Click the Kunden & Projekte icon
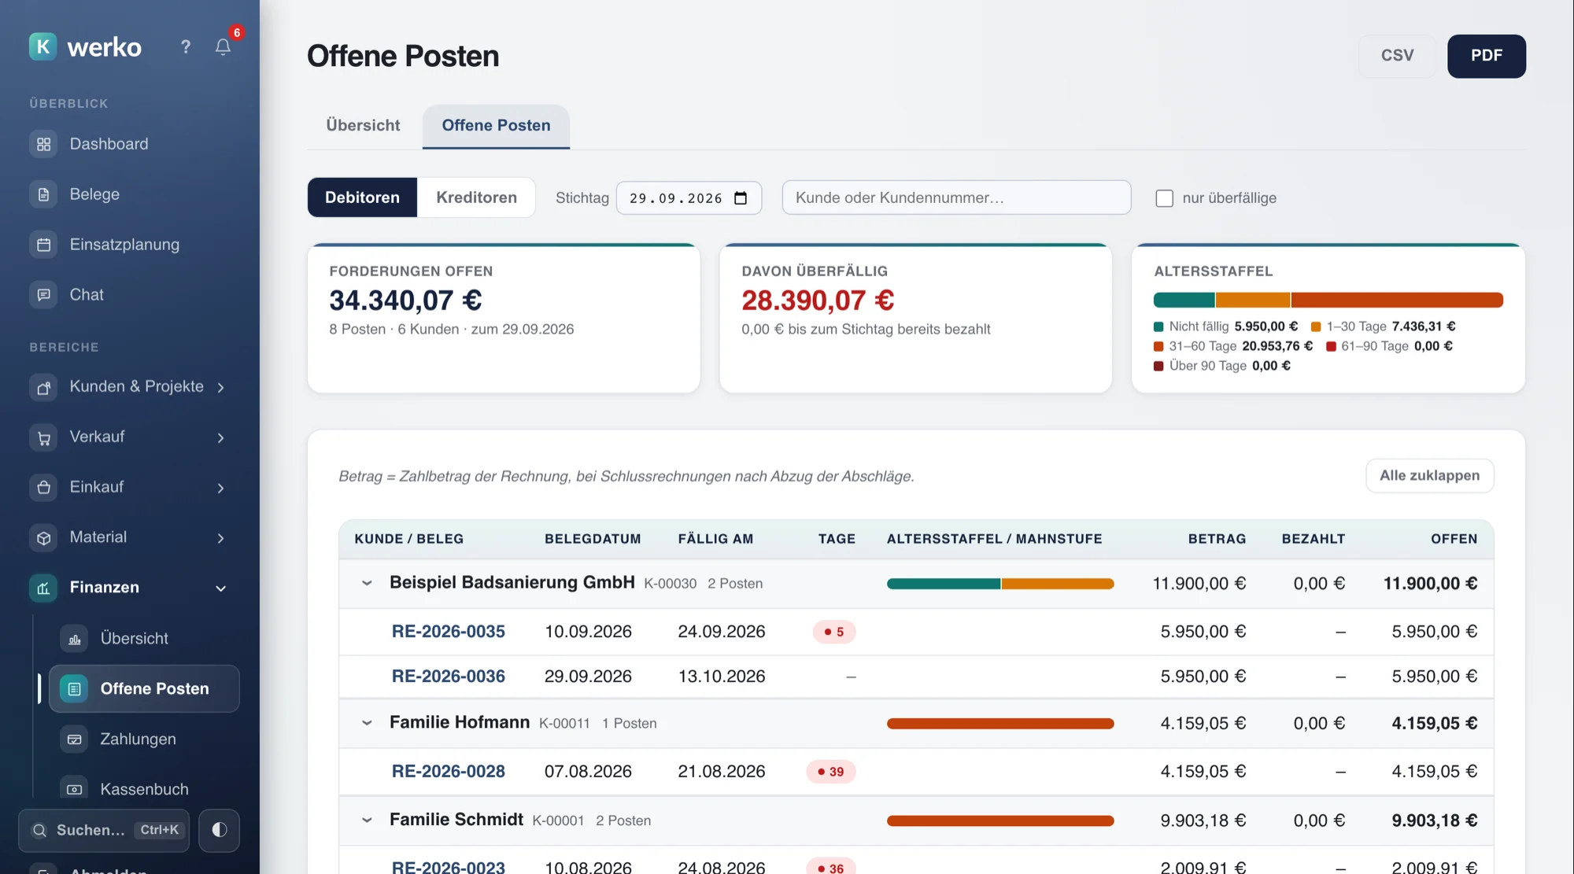This screenshot has width=1574, height=874. point(43,387)
